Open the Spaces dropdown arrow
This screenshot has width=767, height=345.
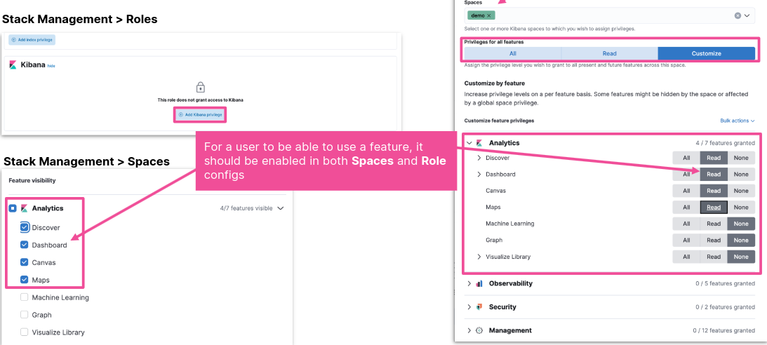coord(747,15)
